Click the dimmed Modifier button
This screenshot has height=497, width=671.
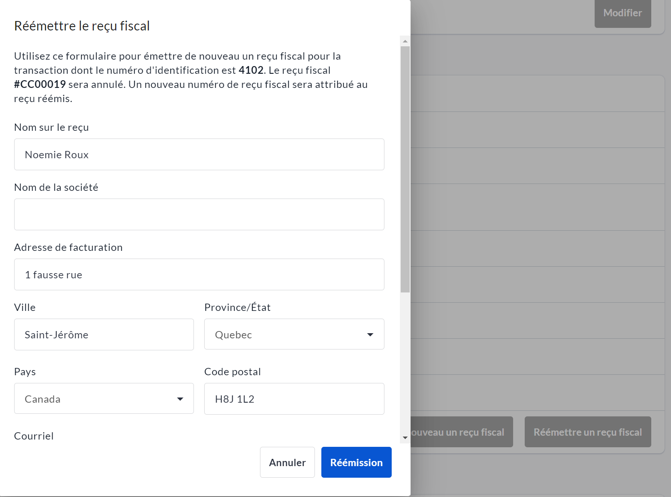623,13
